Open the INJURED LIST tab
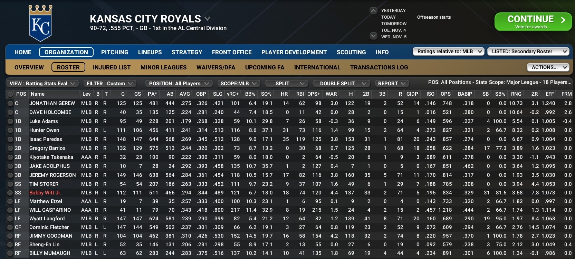Viewport: 575px width, 259px height. pos(112,67)
